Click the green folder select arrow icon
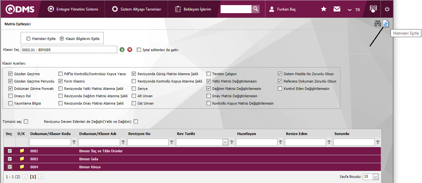The image size is (422, 183). tap(122, 50)
